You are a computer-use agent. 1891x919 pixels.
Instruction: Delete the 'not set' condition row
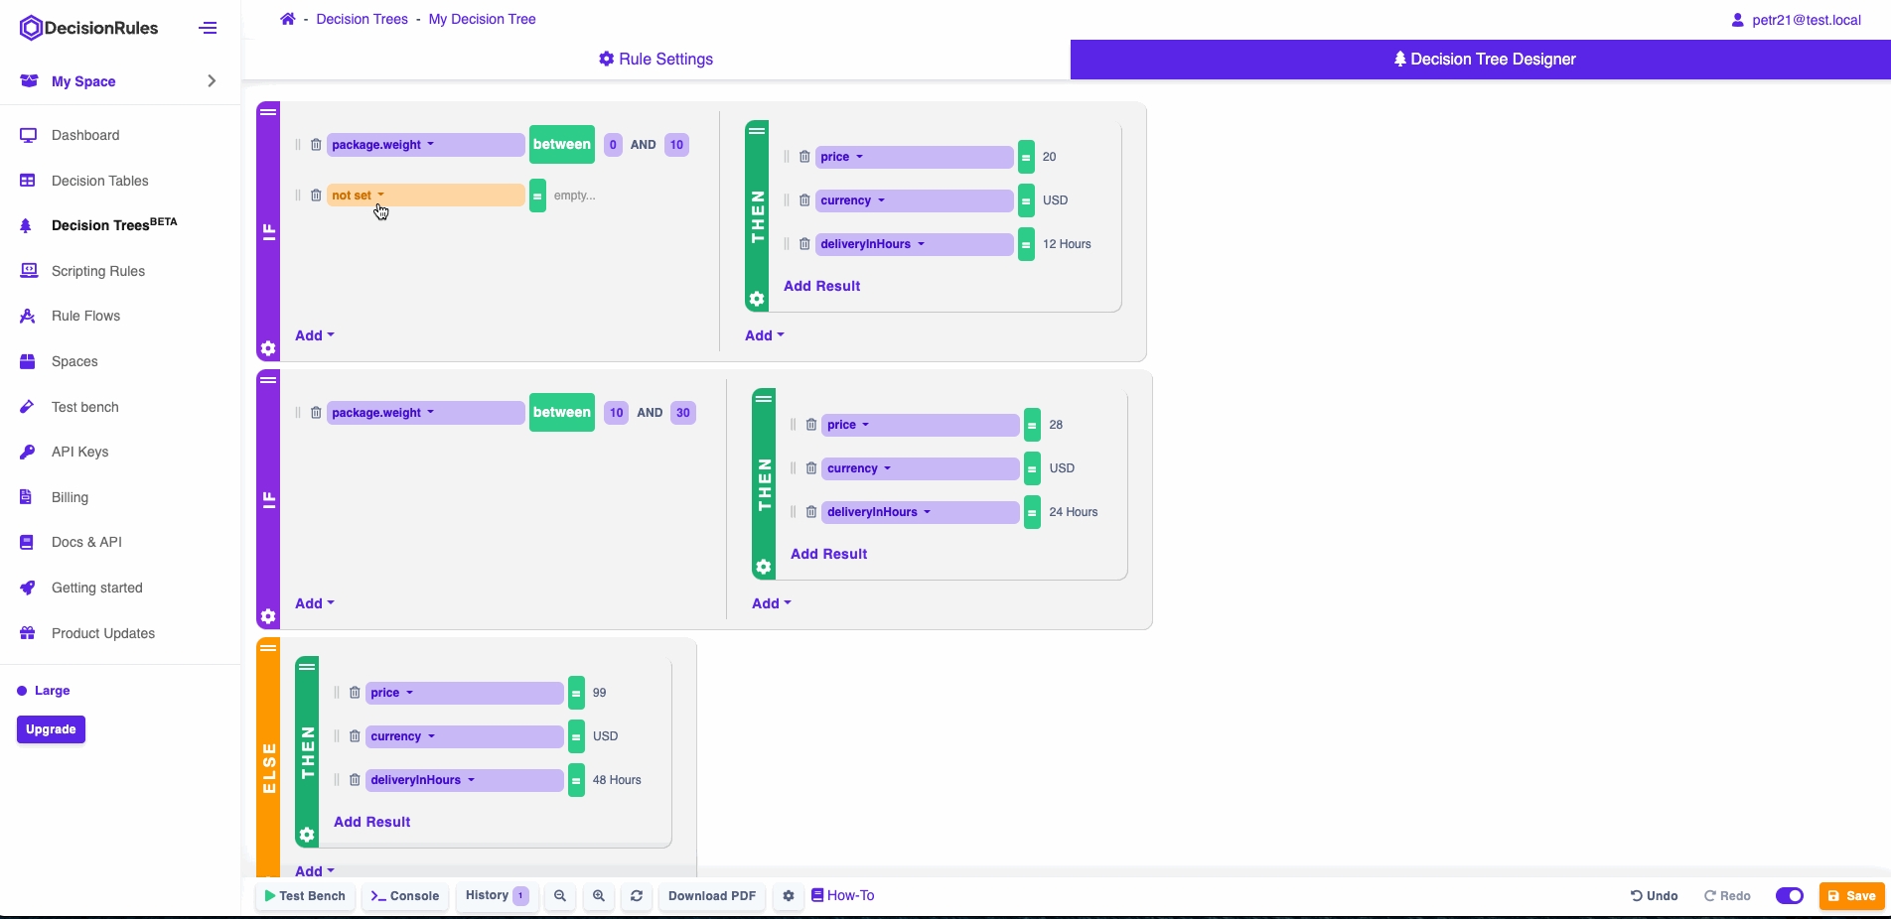pyautogui.click(x=316, y=196)
